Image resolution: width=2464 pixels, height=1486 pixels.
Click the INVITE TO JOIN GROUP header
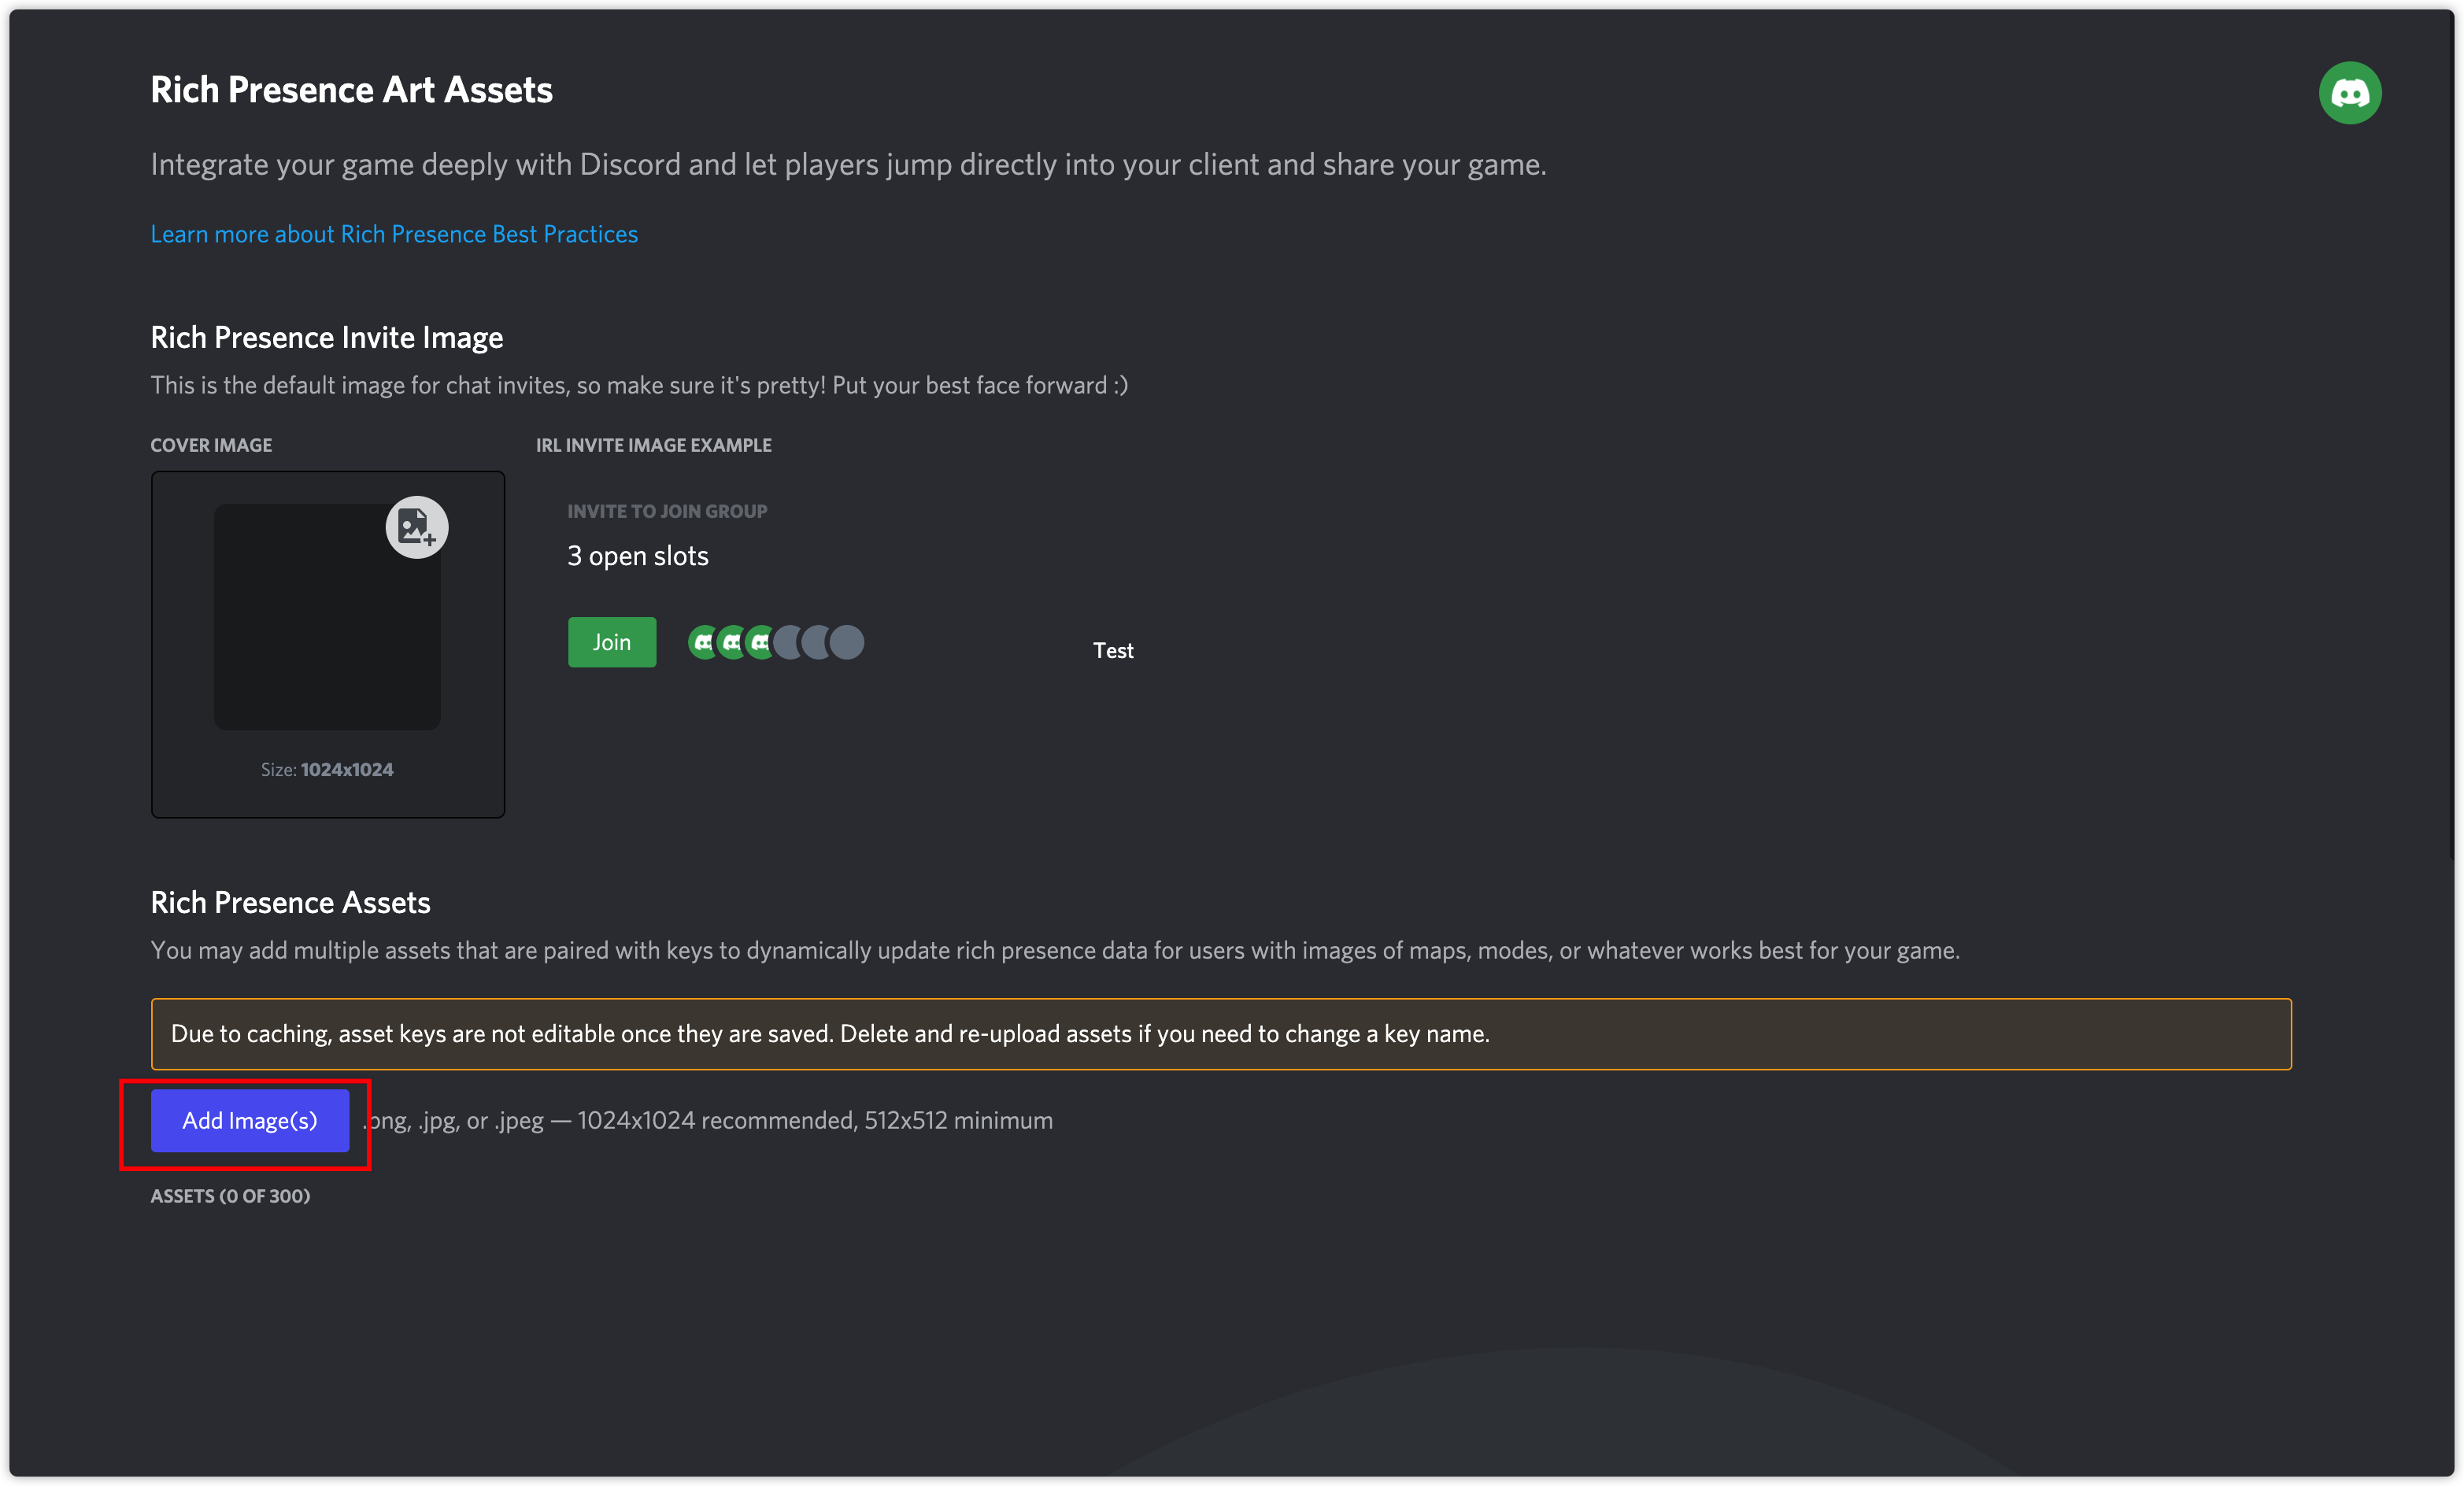click(666, 510)
